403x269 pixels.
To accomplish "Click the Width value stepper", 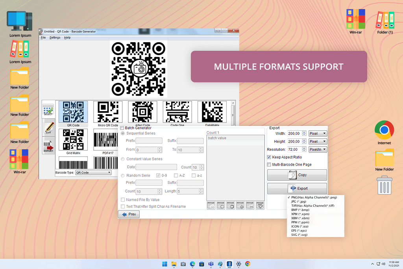I will (304, 134).
